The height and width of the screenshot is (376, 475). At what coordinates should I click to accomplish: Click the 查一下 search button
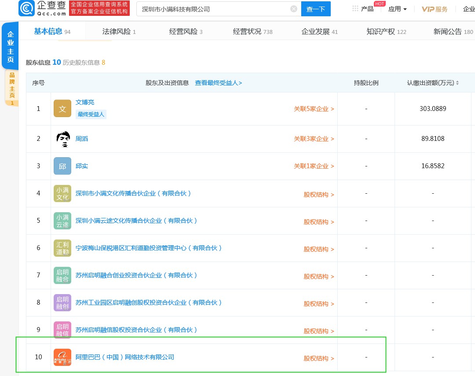click(316, 9)
